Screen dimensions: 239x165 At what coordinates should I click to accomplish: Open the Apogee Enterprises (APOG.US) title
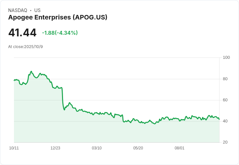click(x=58, y=17)
